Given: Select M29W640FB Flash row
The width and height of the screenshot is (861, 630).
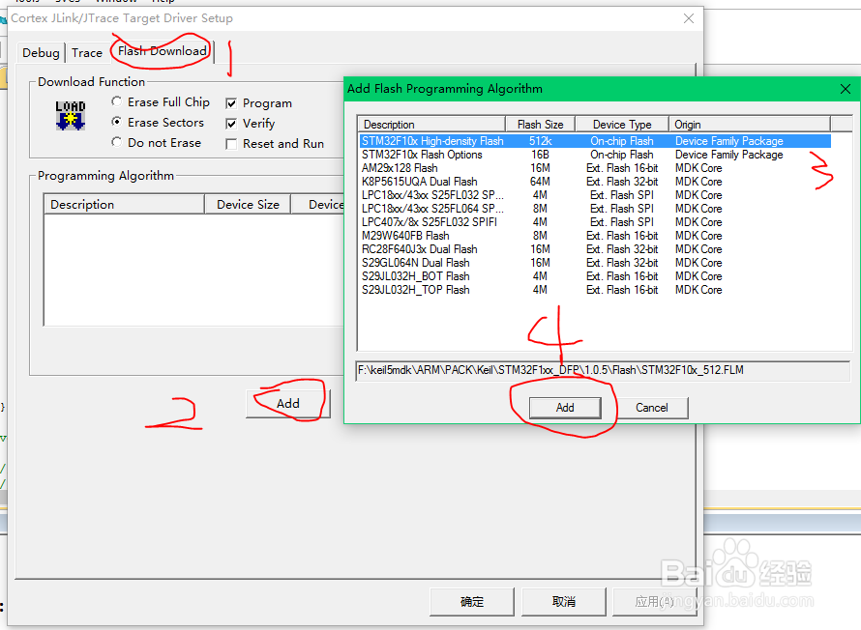Looking at the screenshot, I should click(595, 236).
